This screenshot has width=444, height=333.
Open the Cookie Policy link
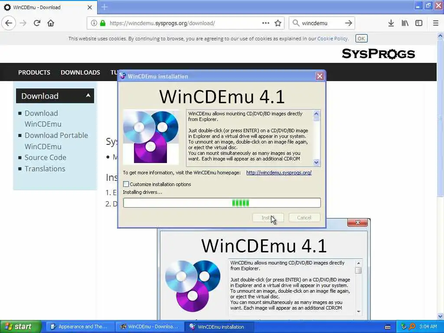333,39
